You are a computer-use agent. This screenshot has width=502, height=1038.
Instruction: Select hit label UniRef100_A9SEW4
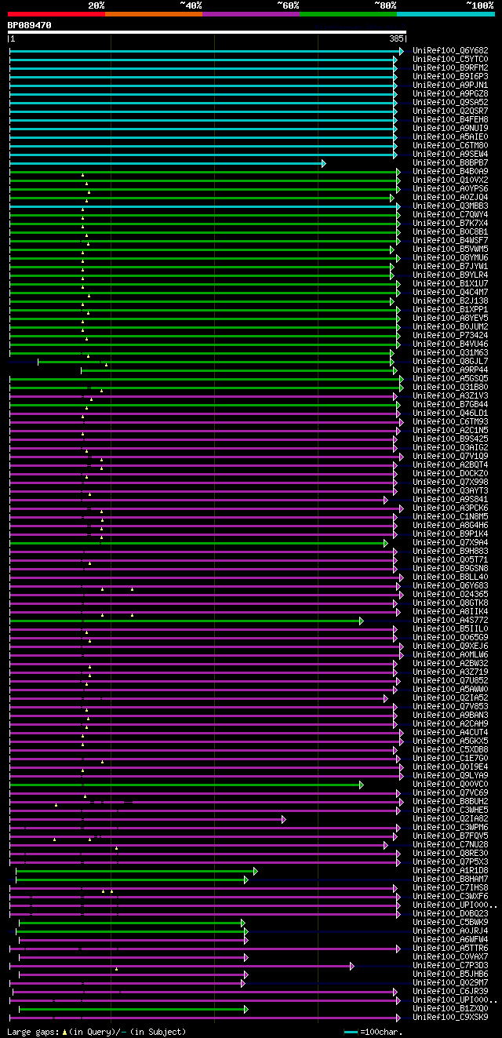tap(451, 155)
